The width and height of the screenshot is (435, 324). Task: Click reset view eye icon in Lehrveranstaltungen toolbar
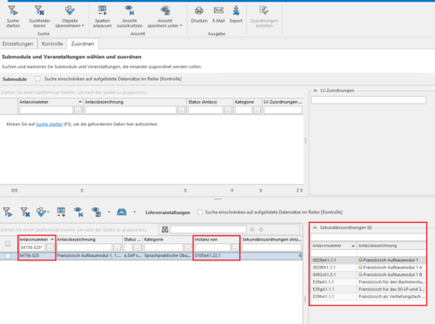[x=78, y=213]
